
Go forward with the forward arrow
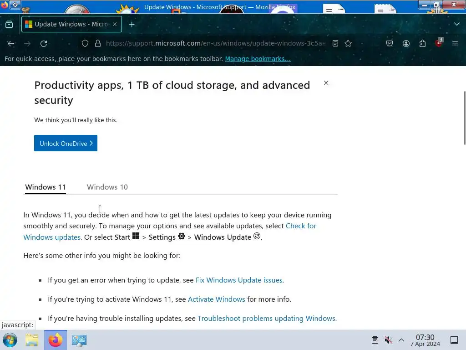[27, 43]
